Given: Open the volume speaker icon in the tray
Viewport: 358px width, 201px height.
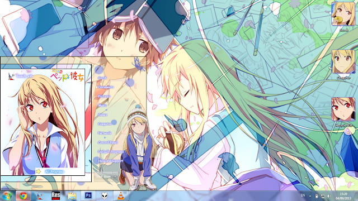Looking at the screenshot, I should pos(328,196).
